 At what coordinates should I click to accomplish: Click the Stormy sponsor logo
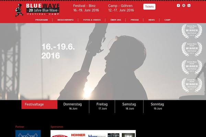[114, 135]
